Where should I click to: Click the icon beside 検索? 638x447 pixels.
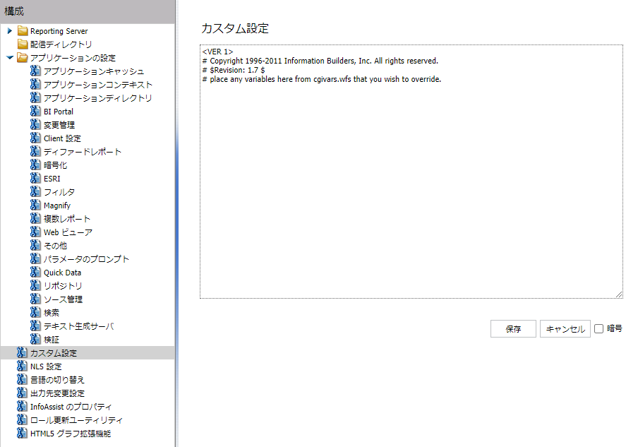coord(35,313)
